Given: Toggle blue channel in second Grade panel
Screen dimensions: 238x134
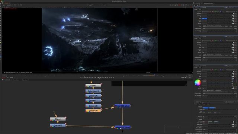Looking at the screenshot, I should [221, 41].
